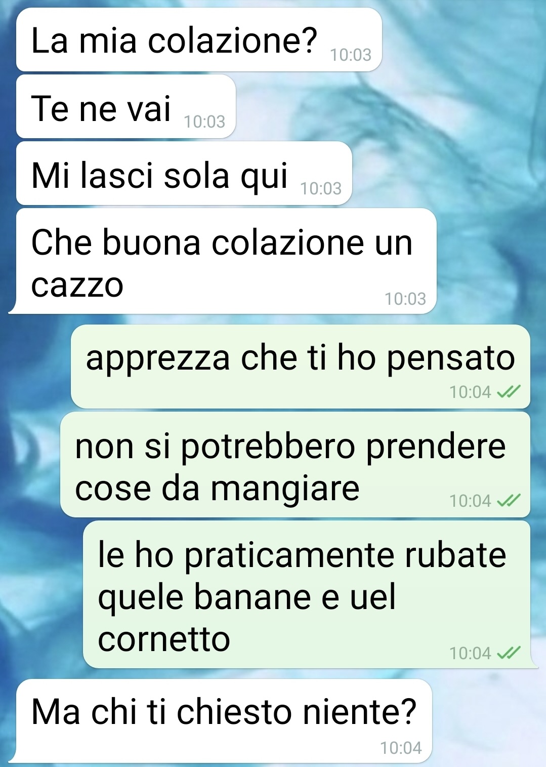The width and height of the screenshot is (546, 767).
Task: Click the 10:03 timestamp beside 'Te ne vai'
Action: point(204,122)
